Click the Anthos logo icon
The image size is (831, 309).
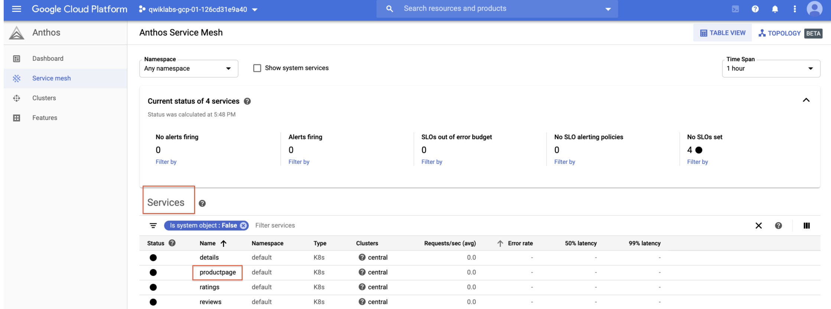pos(16,33)
